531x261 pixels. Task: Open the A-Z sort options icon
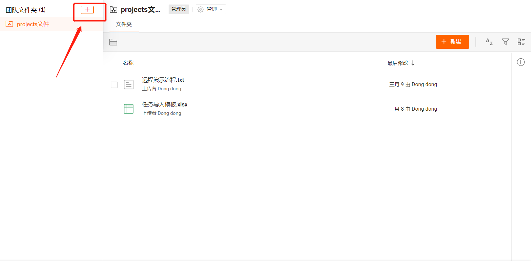pos(489,42)
